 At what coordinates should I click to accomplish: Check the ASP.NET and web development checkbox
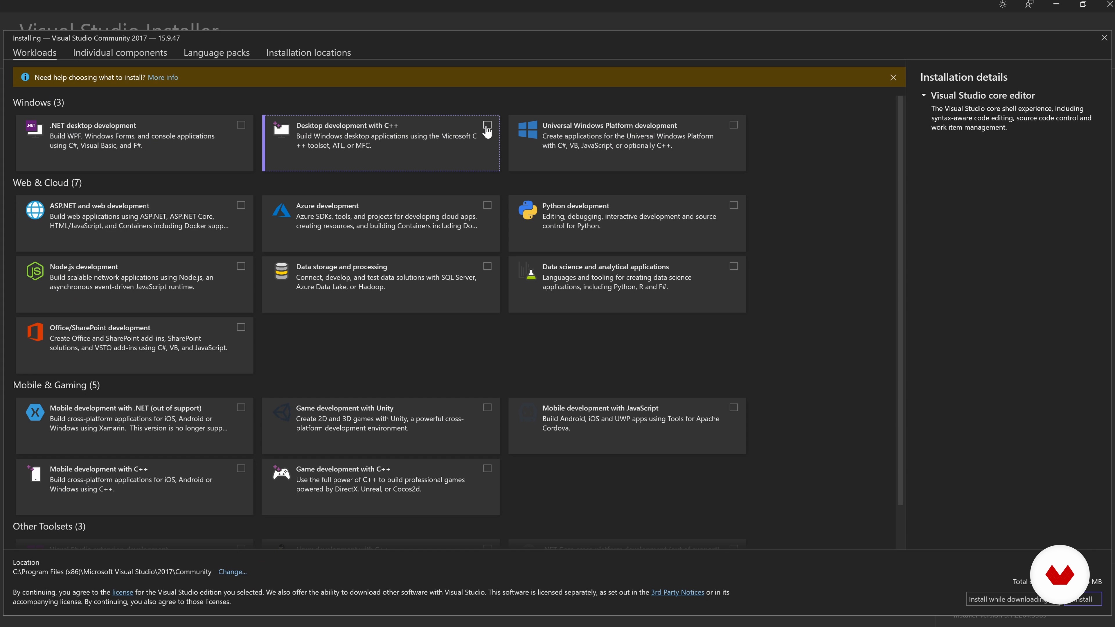(x=241, y=205)
